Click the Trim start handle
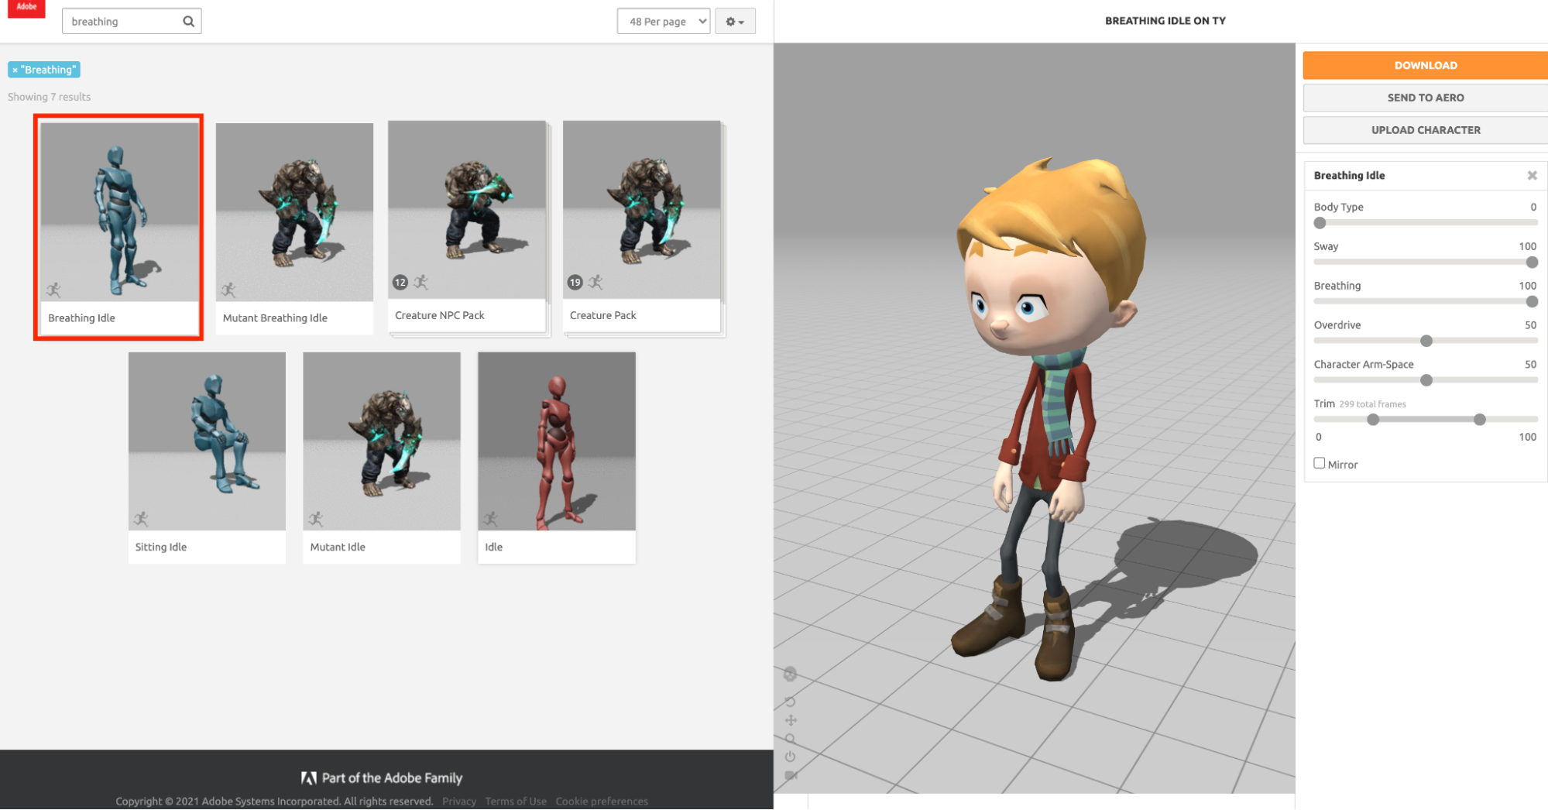The width and height of the screenshot is (1548, 810). 1373,420
